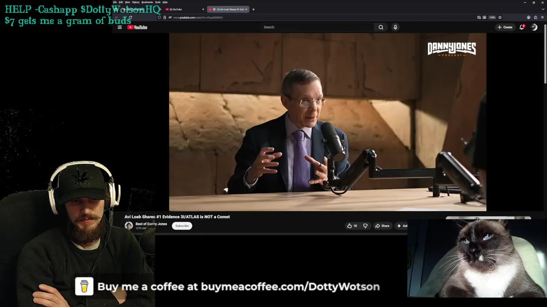547x307 pixels.
Task: Reset the 110% zoom level indicator
Action: pos(492,17)
